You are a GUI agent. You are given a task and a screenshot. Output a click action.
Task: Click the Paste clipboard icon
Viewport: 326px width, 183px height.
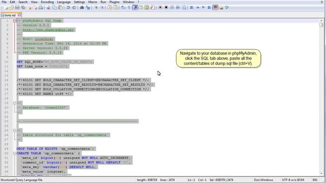pos(60,8)
